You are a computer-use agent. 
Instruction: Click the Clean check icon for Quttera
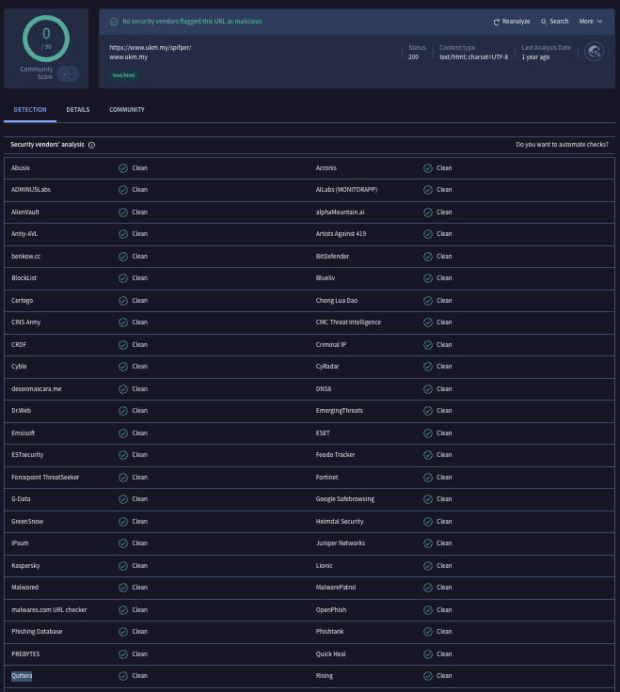[123, 676]
